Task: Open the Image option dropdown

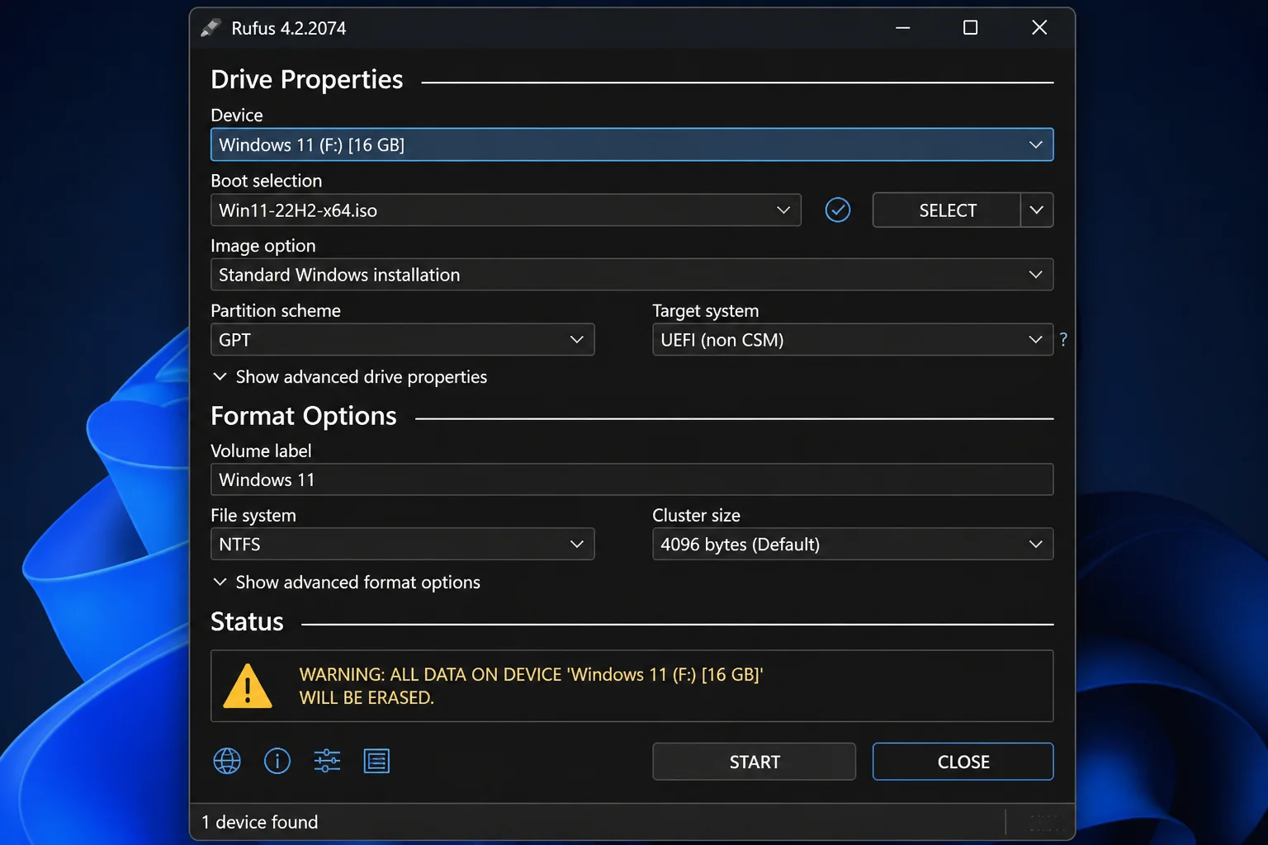Action: coord(632,274)
